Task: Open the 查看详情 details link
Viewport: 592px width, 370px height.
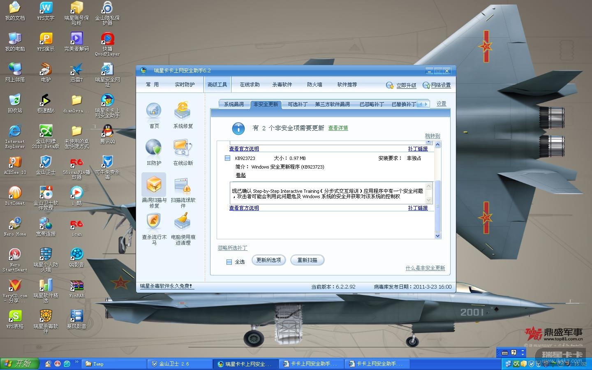Action: (x=338, y=128)
